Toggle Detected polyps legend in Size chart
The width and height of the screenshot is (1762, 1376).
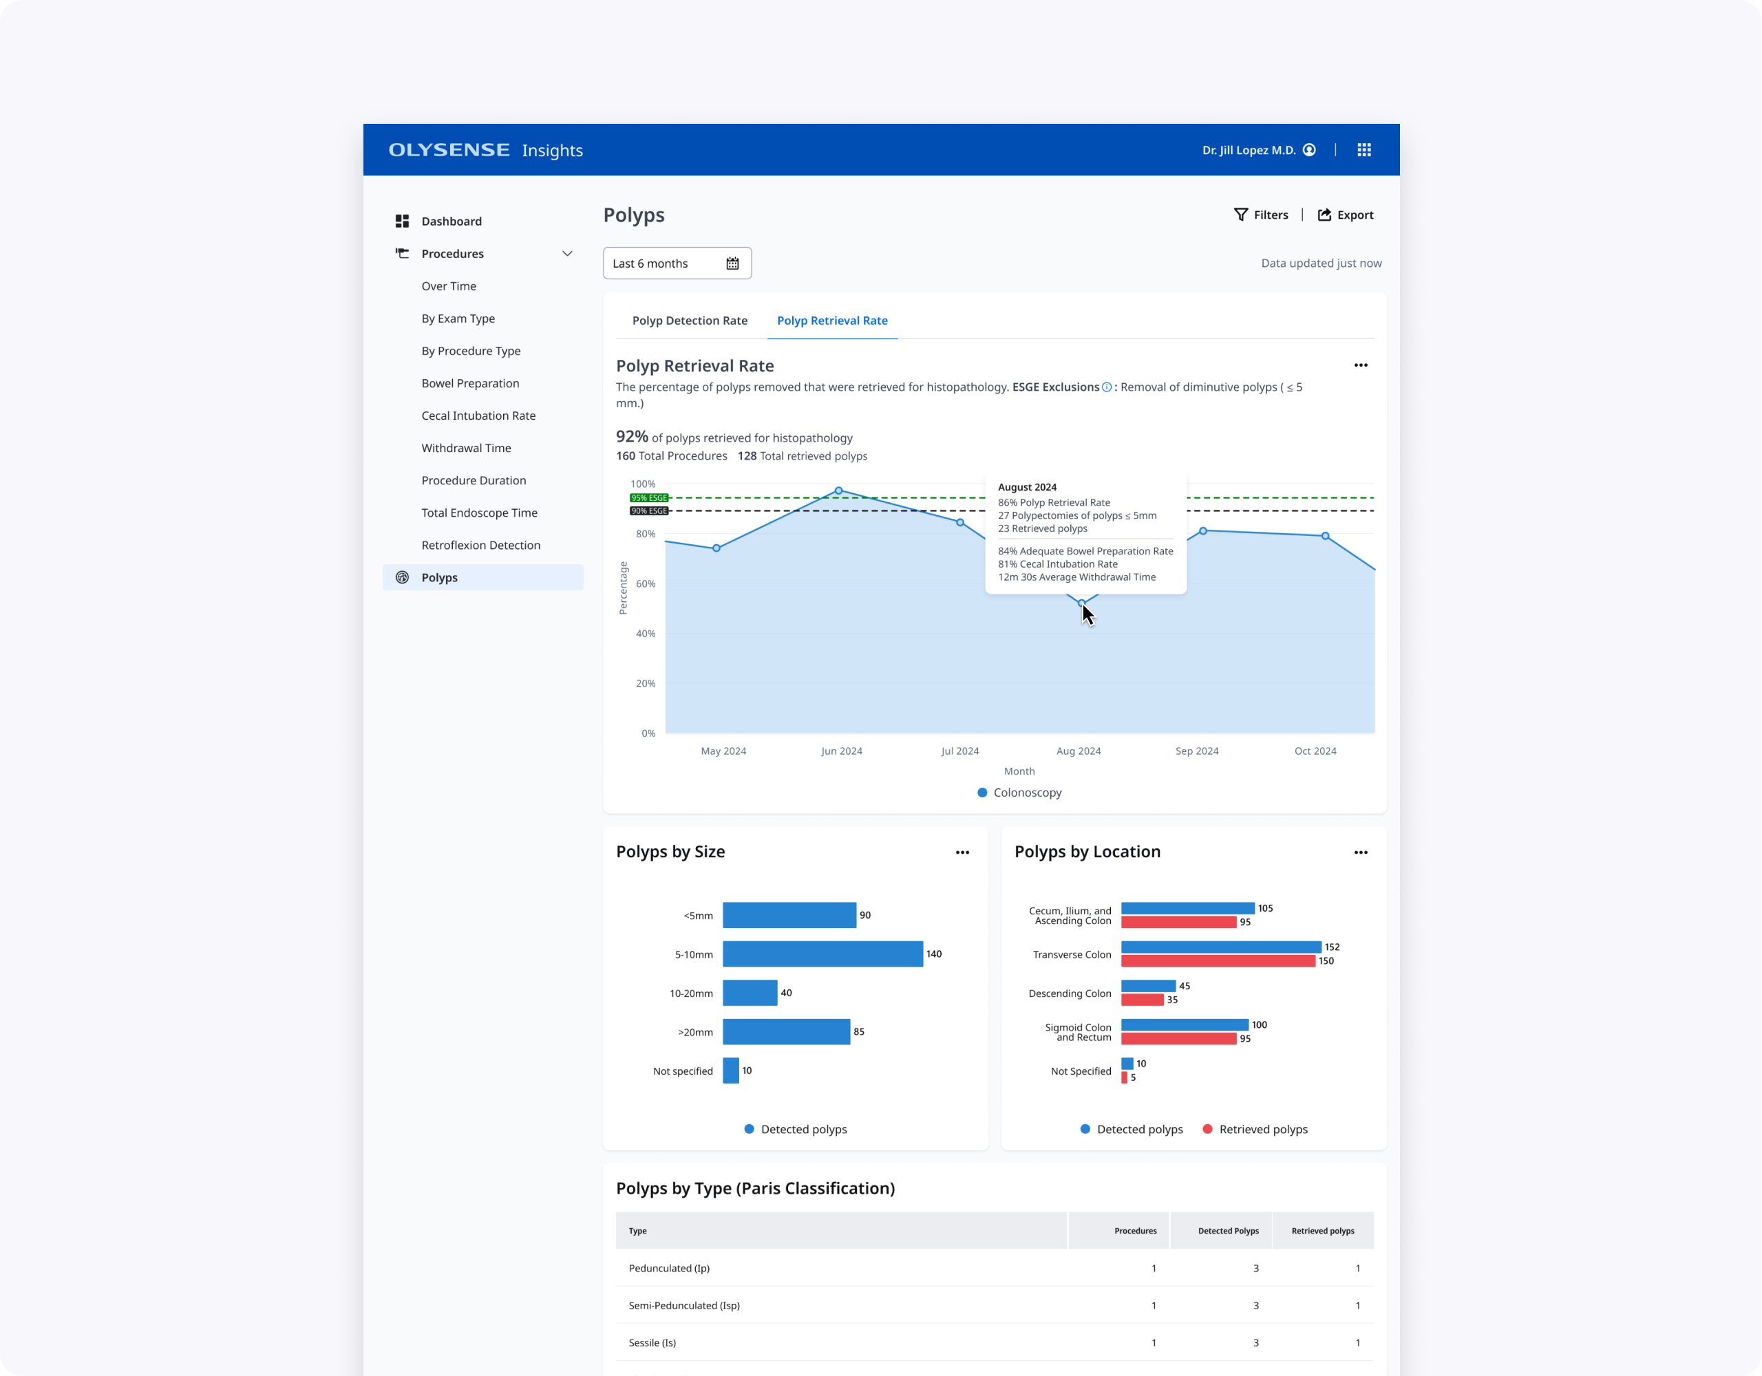(x=796, y=1129)
